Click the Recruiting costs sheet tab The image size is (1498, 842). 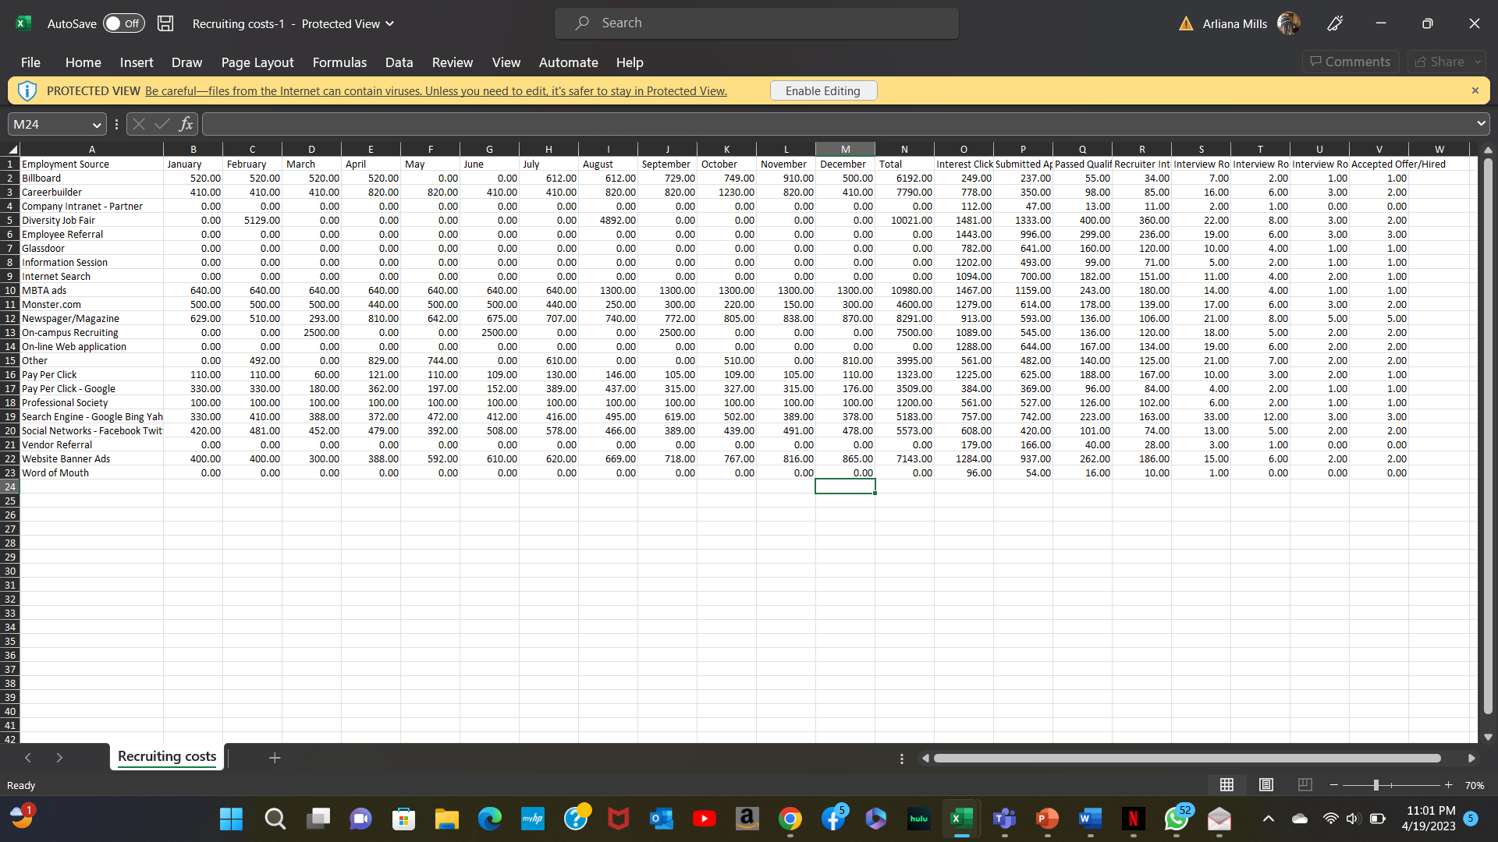(167, 756)
